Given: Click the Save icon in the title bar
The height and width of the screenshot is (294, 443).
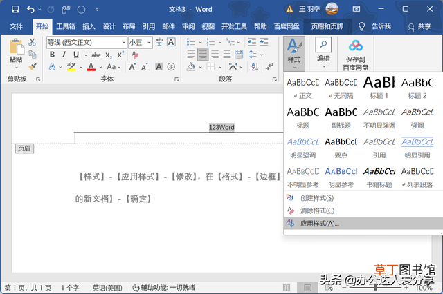Looking at the screenshot, I should [x=15, y=10].
